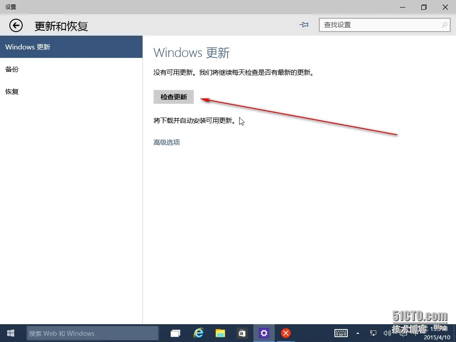Switch to the Settings gear taskbar icon
Viewport: 456px width, 342px height.
pyautogui.click(x=264, y=333)
